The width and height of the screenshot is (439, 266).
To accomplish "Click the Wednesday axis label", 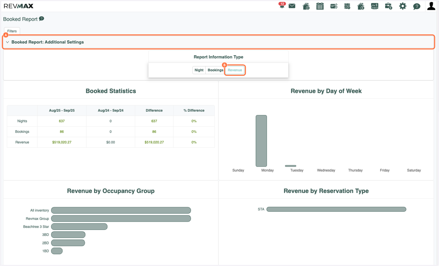I will coord(326,171).
